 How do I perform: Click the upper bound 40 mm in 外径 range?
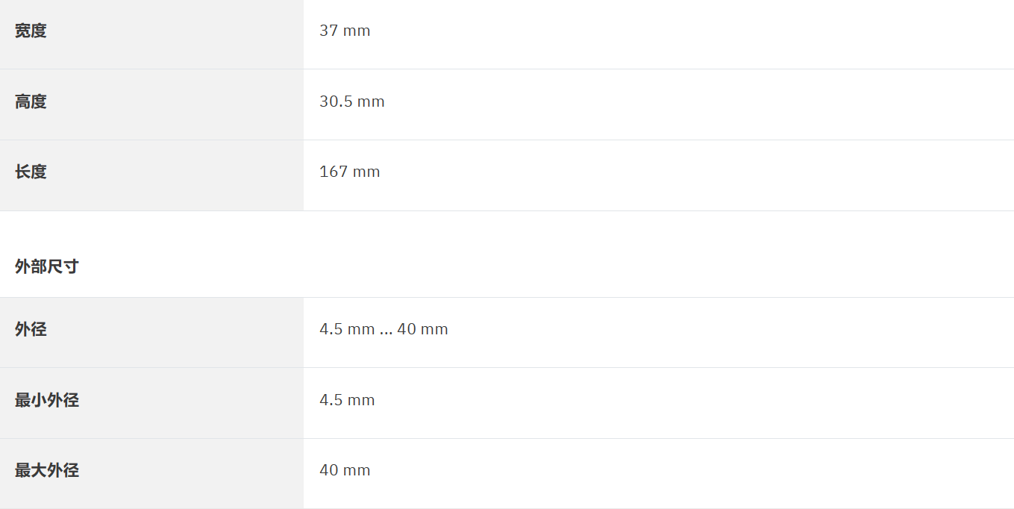422,330
